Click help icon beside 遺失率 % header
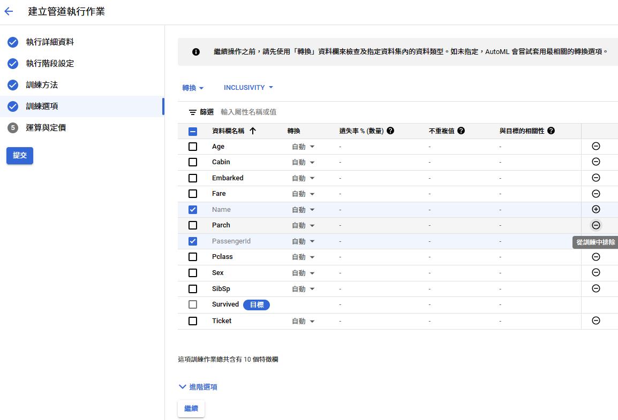 pos(390,131)
